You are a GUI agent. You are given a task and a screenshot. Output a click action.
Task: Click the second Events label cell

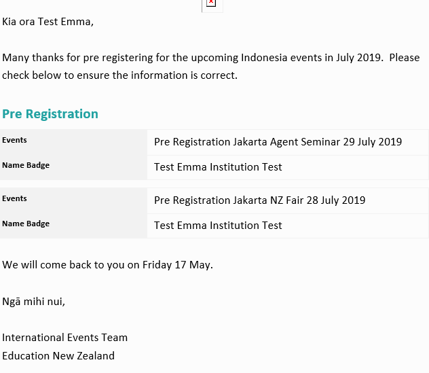pos(73,200)
